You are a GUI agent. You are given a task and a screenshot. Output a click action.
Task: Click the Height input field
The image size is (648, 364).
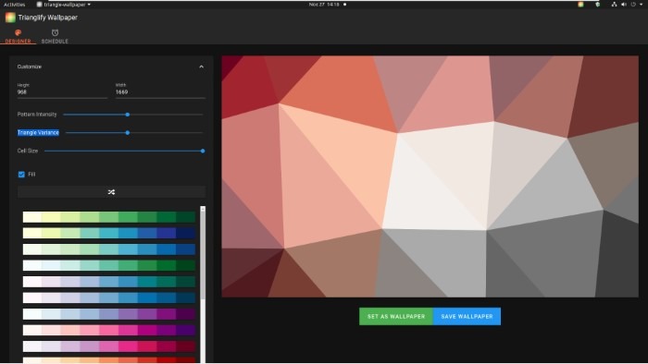click(62, 92)
